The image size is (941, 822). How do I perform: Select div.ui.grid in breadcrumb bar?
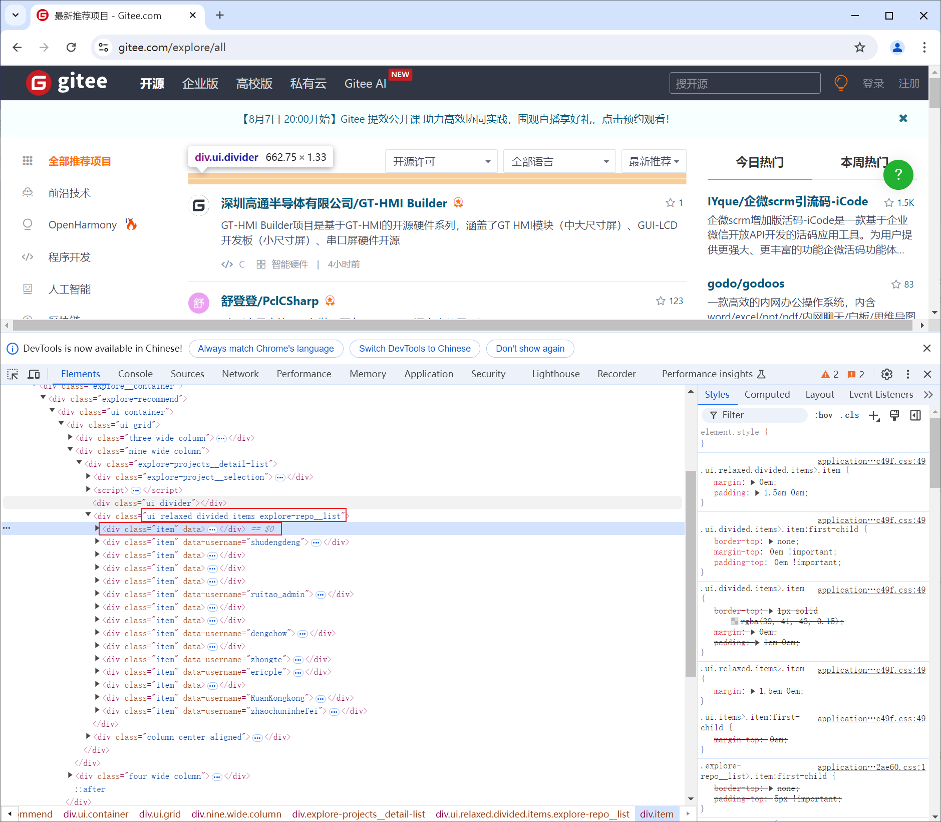[160, 814]
